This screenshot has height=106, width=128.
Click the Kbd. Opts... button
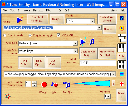(39, 63)
